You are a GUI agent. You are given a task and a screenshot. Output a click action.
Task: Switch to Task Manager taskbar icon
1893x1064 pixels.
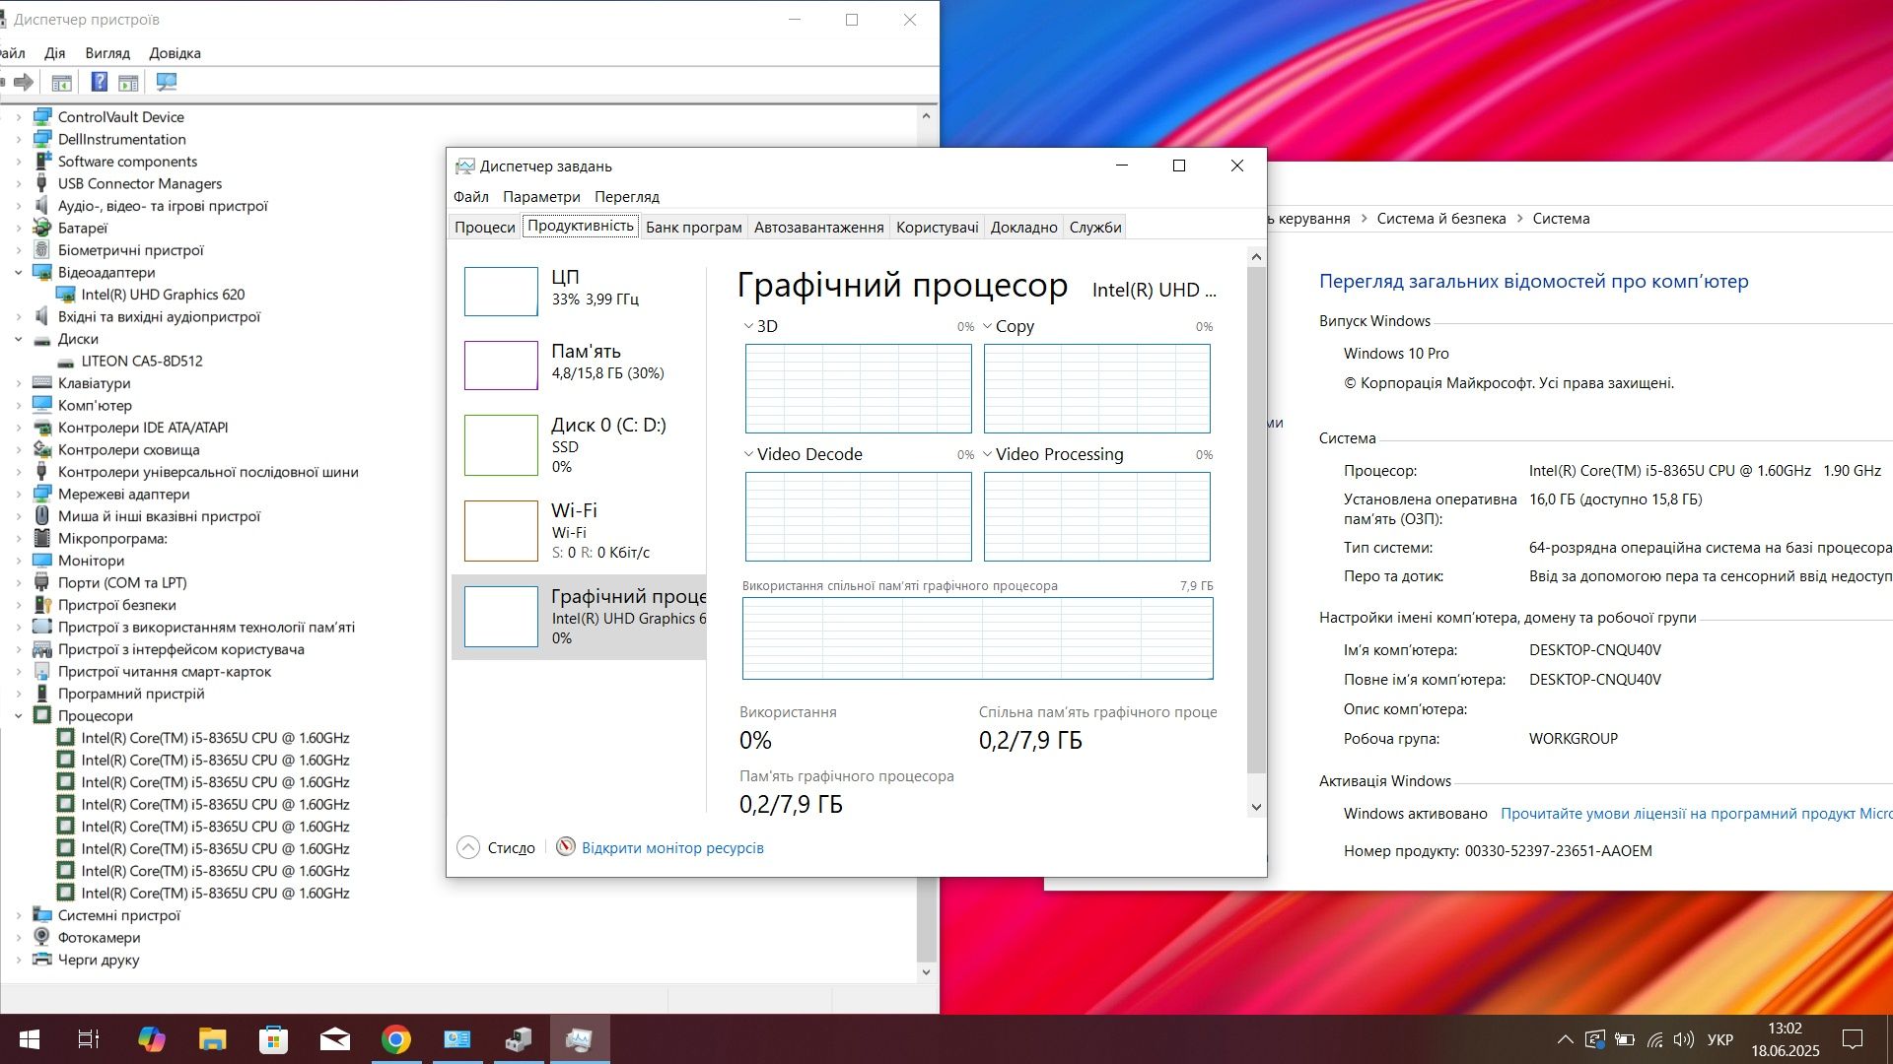coord(580,1039)
